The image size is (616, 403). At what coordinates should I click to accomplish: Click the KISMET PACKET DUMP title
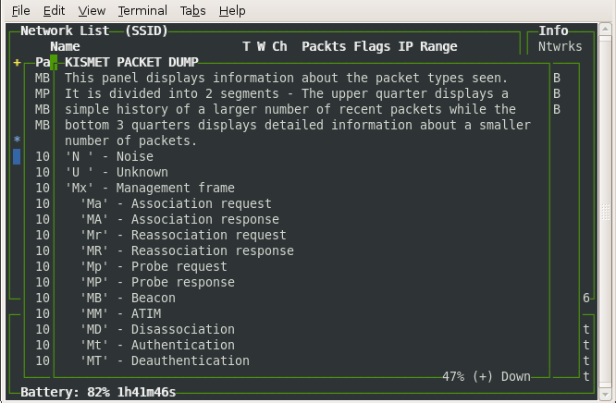click(131, 62)
